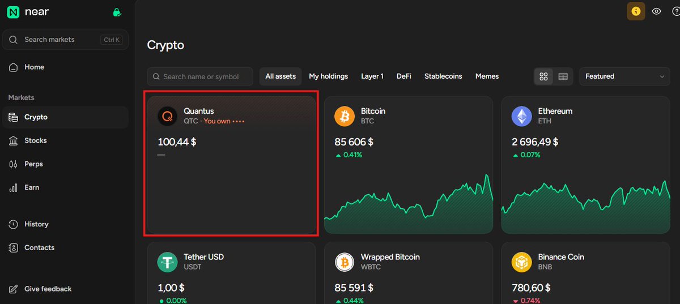This screenshot has width=680, height=304.
Task: Switch to My holdings tab
Action: [x=328, y=76]
